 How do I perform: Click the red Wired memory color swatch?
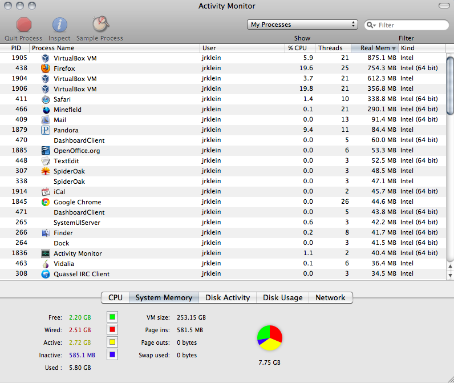click(x=112, y=329)
